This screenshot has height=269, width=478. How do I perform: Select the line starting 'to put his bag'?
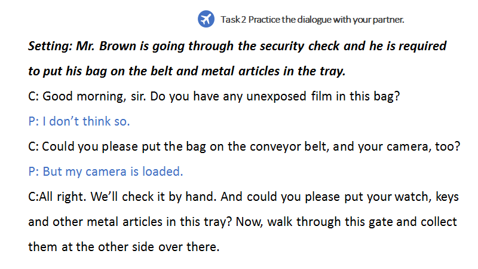(x=186, y=71)
